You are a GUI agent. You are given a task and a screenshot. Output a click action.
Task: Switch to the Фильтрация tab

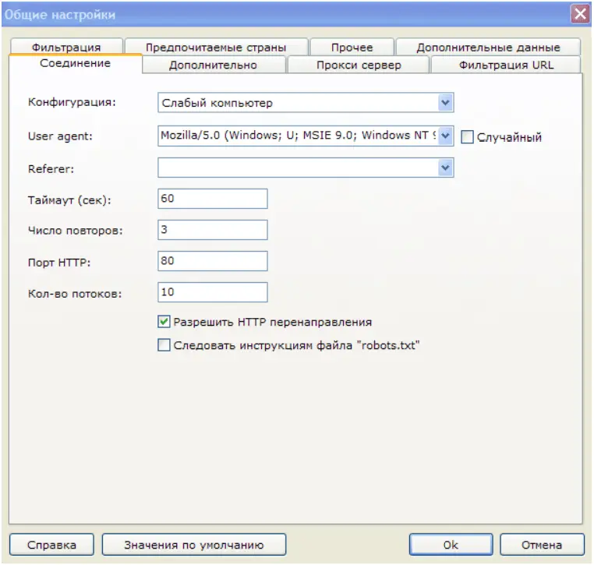(x=66, y=48)
